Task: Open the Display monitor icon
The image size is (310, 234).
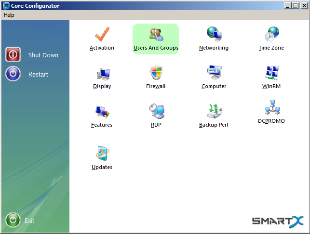Action: pyautogui.click(x=103, y=74)
